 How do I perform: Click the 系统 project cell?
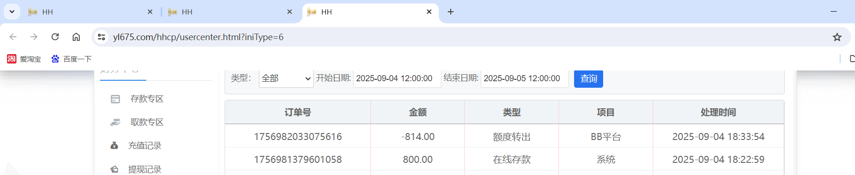[606, 160]
